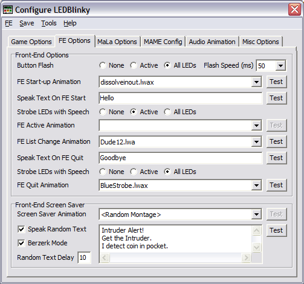Switch to the MaLa Options tab
304x284 pixels.
pos(117,42)
